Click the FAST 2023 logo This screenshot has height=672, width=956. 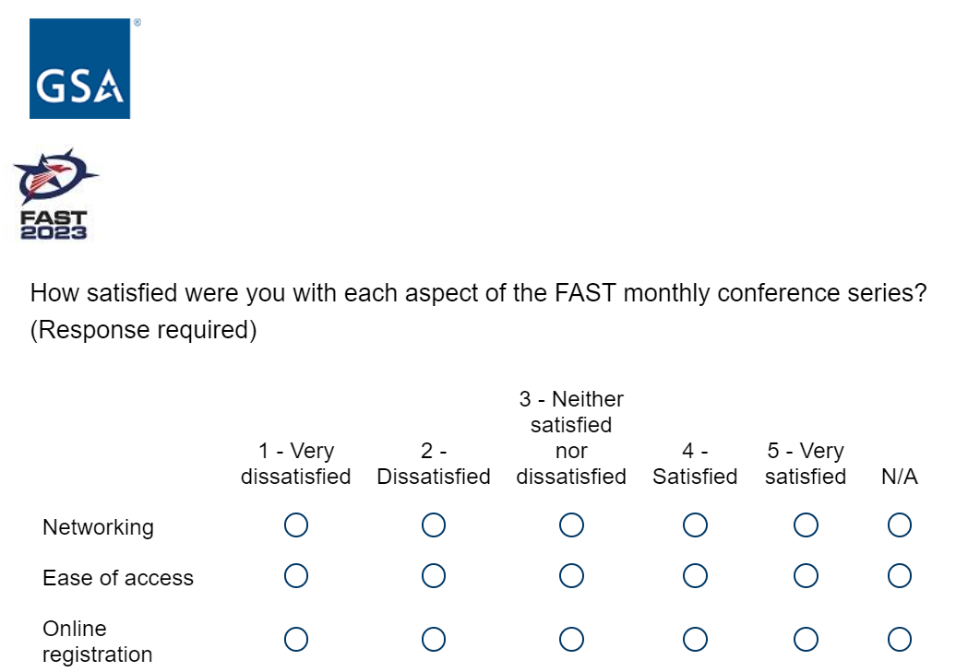coord(54,195)
